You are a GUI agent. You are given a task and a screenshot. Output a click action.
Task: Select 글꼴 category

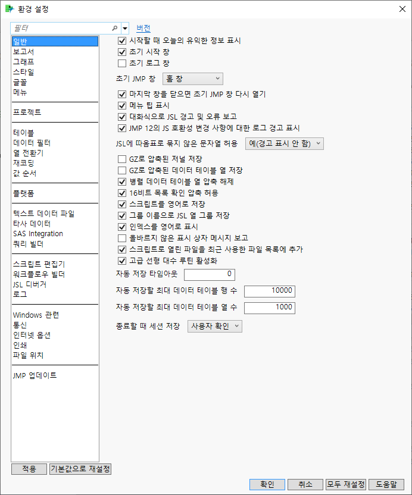[55, 82]
